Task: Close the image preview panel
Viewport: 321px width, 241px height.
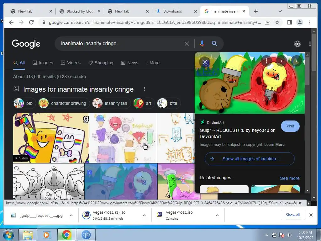Action: coord(204,62)
